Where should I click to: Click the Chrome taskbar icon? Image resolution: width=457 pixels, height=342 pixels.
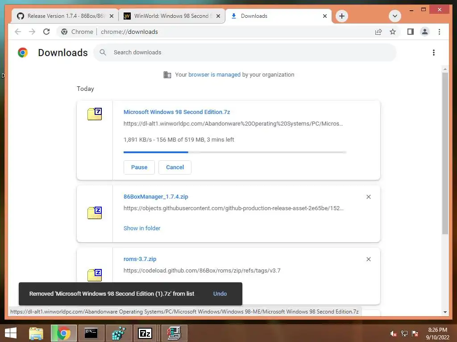click(63, 333)
